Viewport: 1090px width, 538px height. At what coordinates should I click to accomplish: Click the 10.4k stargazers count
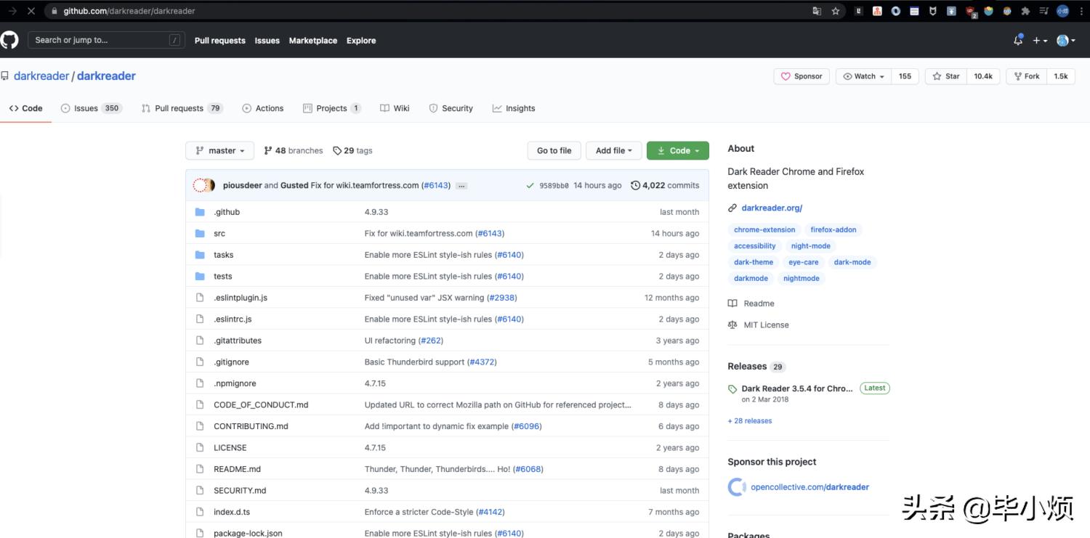coord(983,76)
